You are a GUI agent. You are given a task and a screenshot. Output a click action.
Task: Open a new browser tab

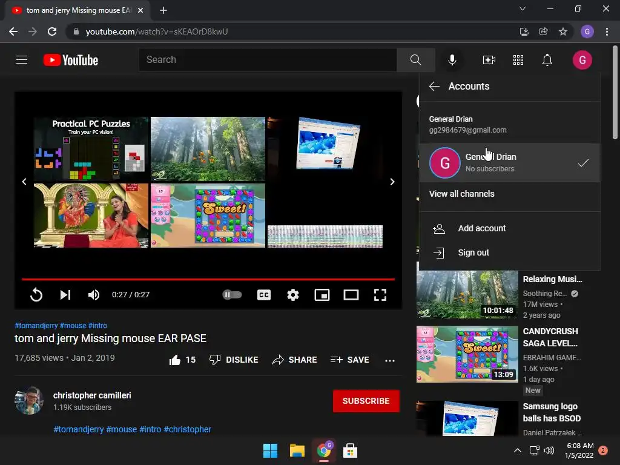point(163,11)
